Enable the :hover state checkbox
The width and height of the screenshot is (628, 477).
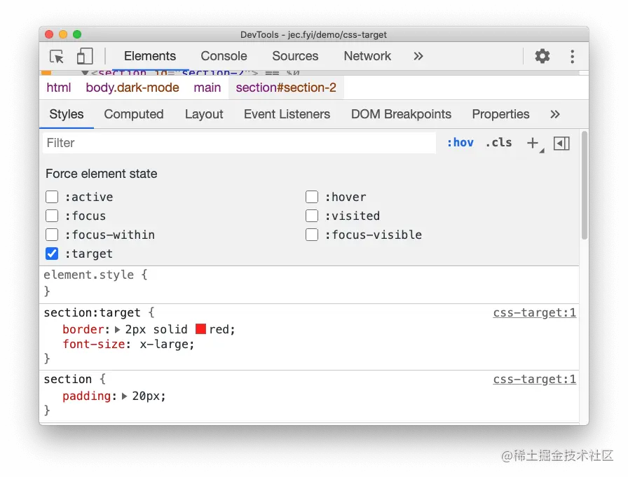[x=312, y=197]
